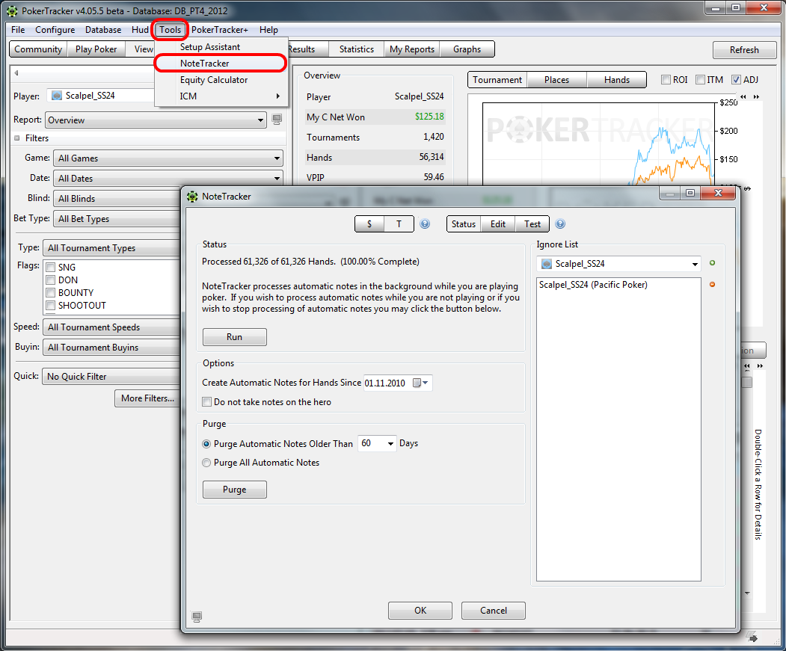Click graph next arrows icon near ADJ

point(756,96)
